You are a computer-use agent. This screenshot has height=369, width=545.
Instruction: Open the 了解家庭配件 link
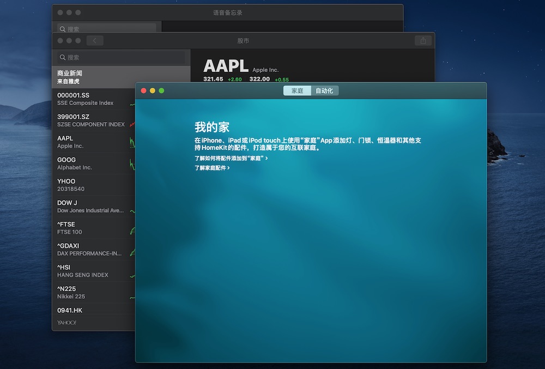point(212,168)
